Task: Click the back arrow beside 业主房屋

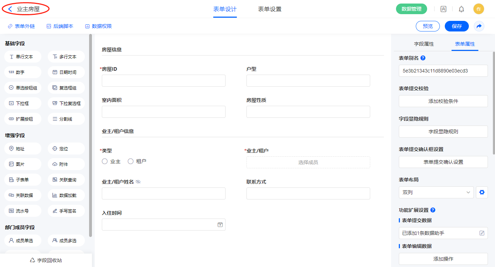Action: coord(10,9)
